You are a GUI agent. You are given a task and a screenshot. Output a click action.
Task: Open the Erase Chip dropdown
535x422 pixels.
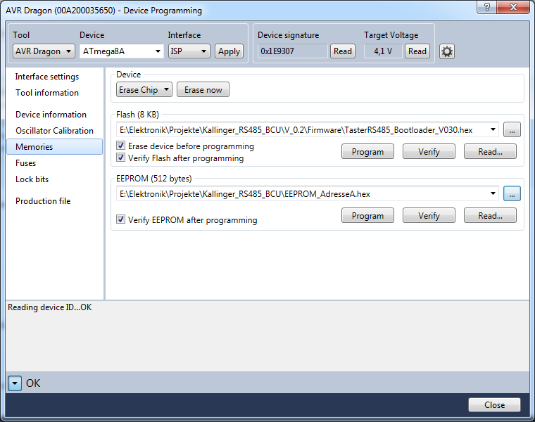pos(144,89)
